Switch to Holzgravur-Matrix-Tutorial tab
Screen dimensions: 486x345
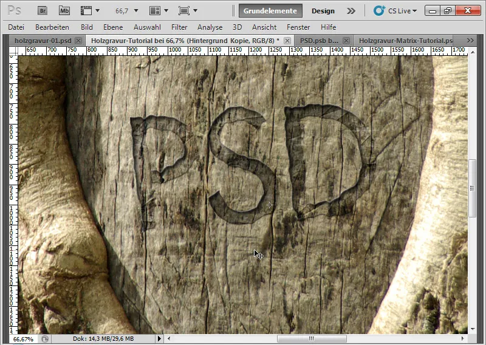pyautogui.click(x=405, y=41)
